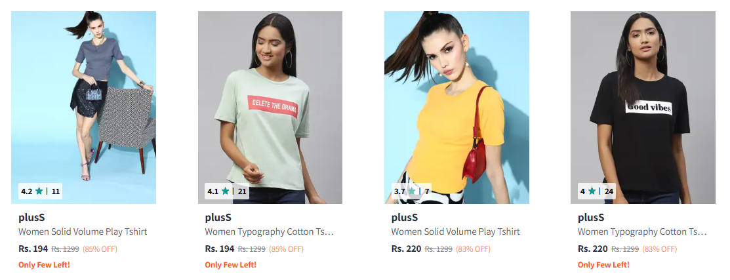Select Women Typography Cotton title under green tshirt
The height and width of the screenshot is (280, 730).
click(270, 231)
